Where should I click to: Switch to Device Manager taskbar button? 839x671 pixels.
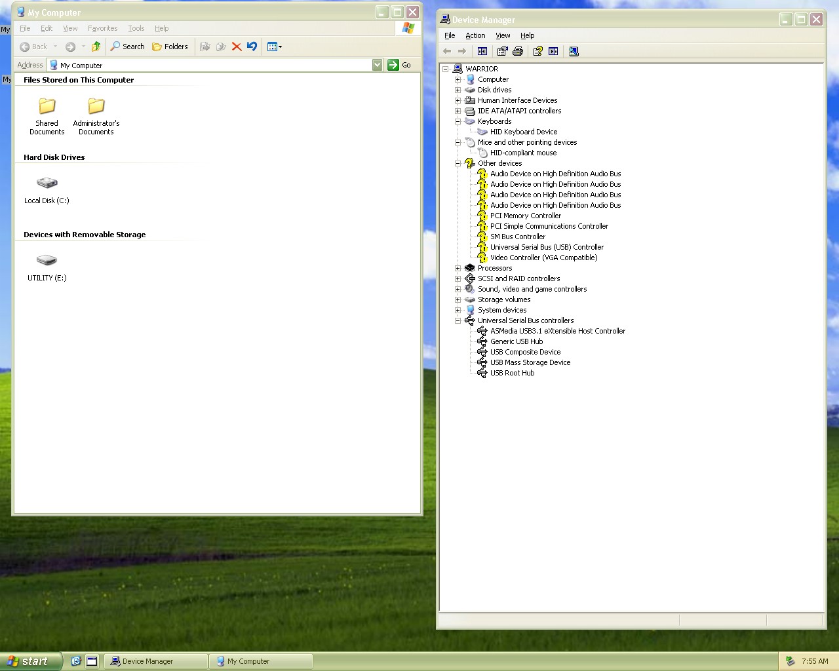coord(157,661)
